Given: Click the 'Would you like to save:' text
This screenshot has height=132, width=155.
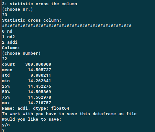Looking at the screenshot, I should (x=32, y=119).
